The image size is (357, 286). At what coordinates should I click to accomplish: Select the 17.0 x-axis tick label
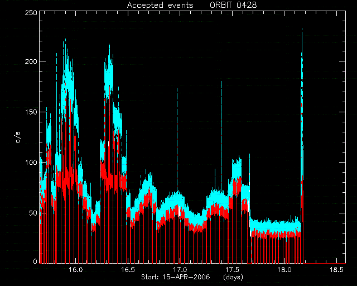(x=180, y=270)
